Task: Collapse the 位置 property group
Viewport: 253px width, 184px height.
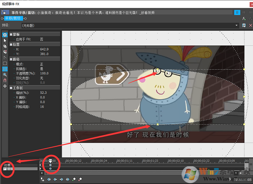Action: click(x=11, y=44)
